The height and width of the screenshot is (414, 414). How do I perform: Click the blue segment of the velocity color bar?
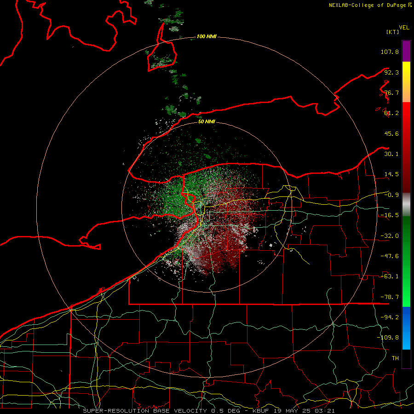[406, 328]
